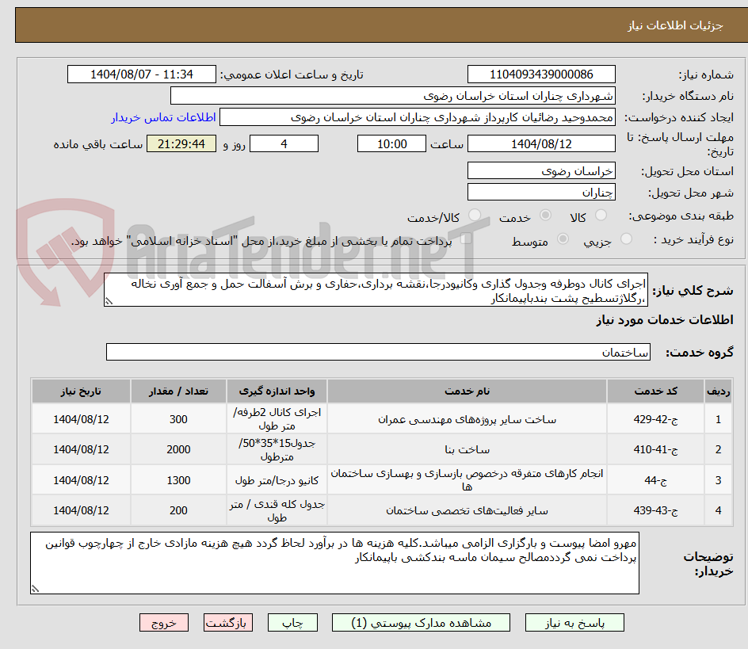Click quantity cell 2000
Screen dimensions: 748x649
[x=178, y=449]
